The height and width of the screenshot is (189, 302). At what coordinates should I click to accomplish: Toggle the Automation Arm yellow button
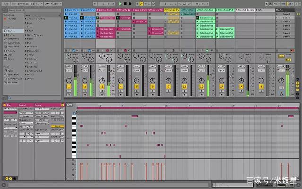pos(141,4)
